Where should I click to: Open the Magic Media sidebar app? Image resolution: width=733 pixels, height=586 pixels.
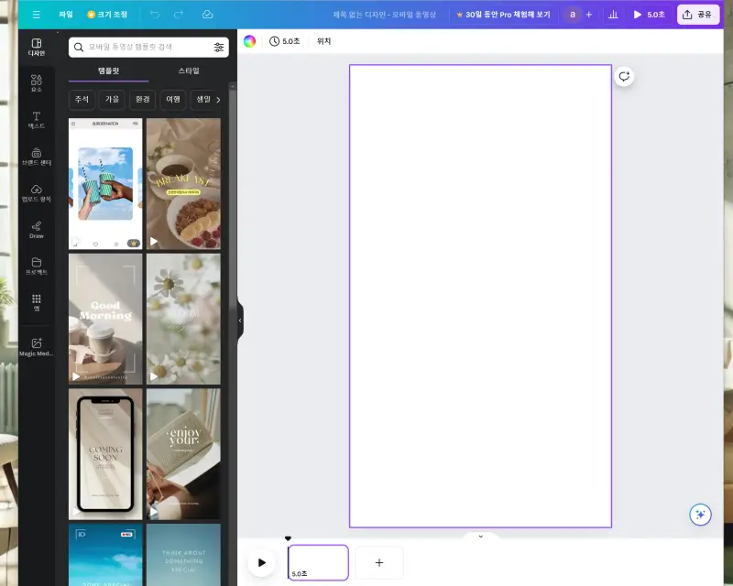pyautogui.click(x=37, y=347)
